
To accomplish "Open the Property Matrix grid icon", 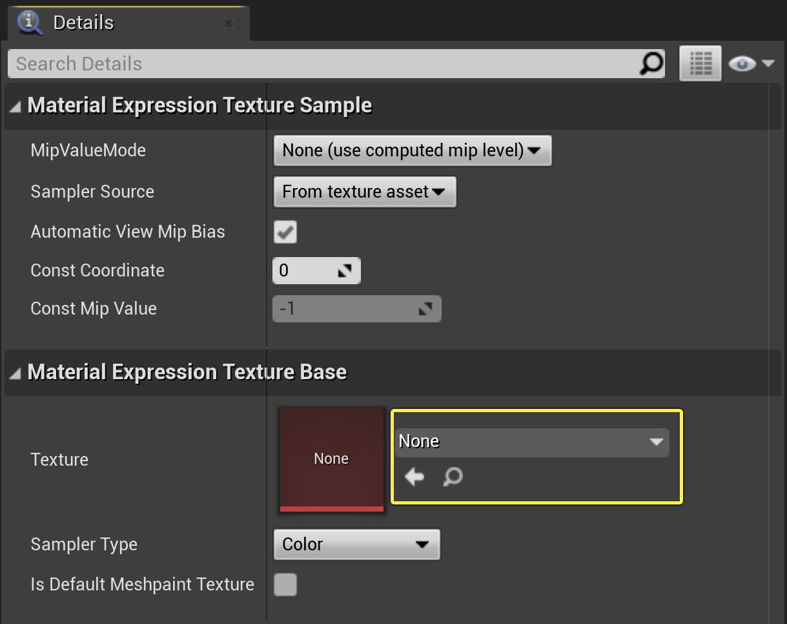I will coord(700,63).
